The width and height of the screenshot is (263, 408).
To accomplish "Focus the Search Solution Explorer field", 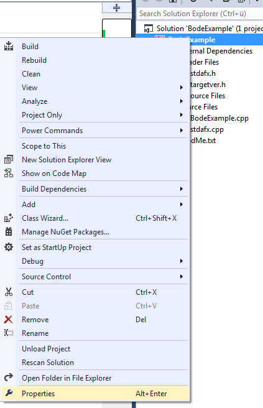I will coord(200,14).
